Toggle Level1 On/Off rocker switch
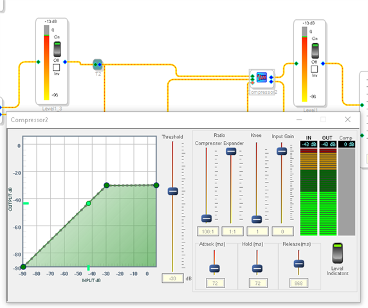Screen dimensions: 368x308 (315, 51)
